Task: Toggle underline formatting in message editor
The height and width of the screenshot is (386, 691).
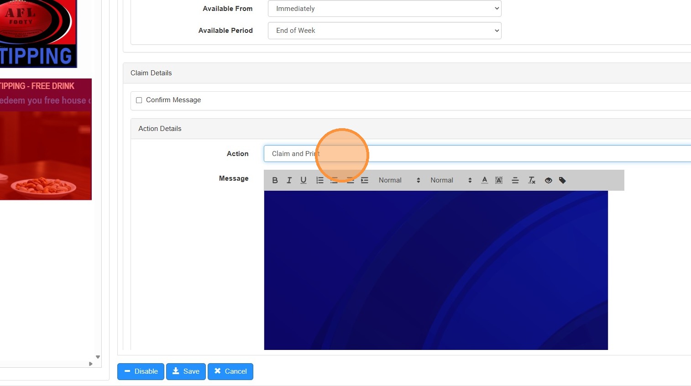Action: pyautogui.click(x=304, y=180)
